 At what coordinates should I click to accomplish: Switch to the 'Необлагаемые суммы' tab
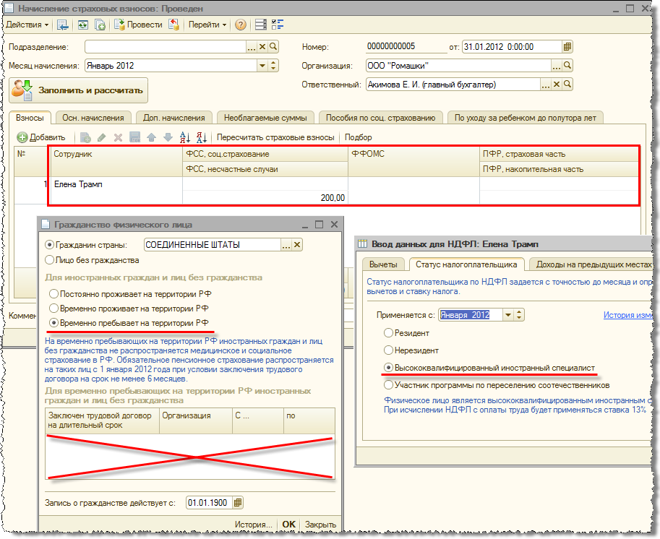(265, 118)
